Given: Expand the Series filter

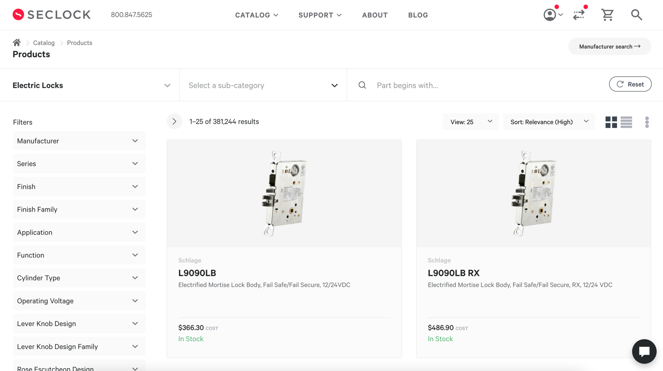Looking at the screenshot, I should click(x=79, y=164).
